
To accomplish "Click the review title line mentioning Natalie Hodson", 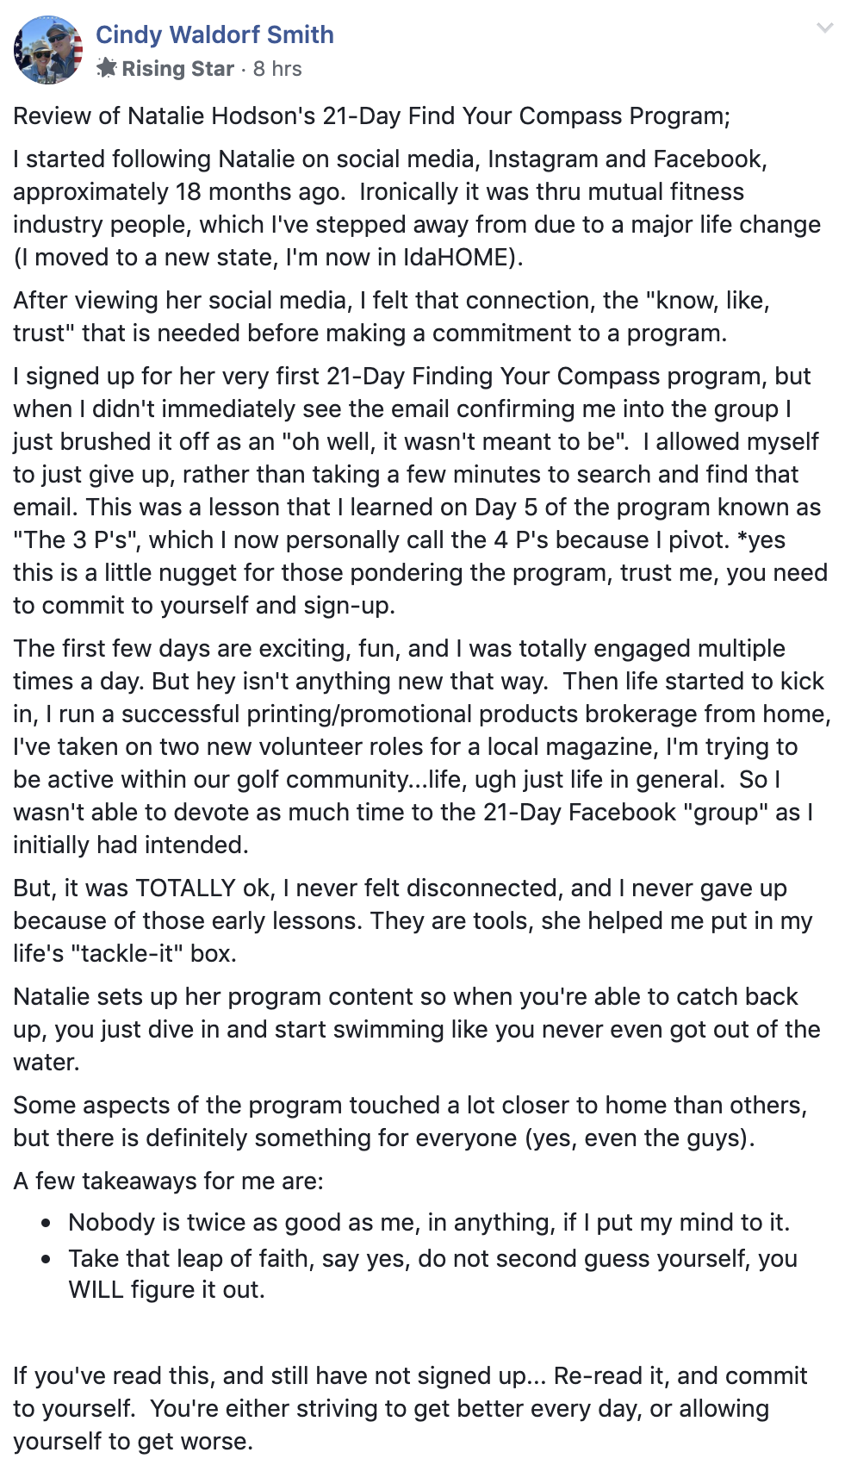I will (x=372, y=116).
